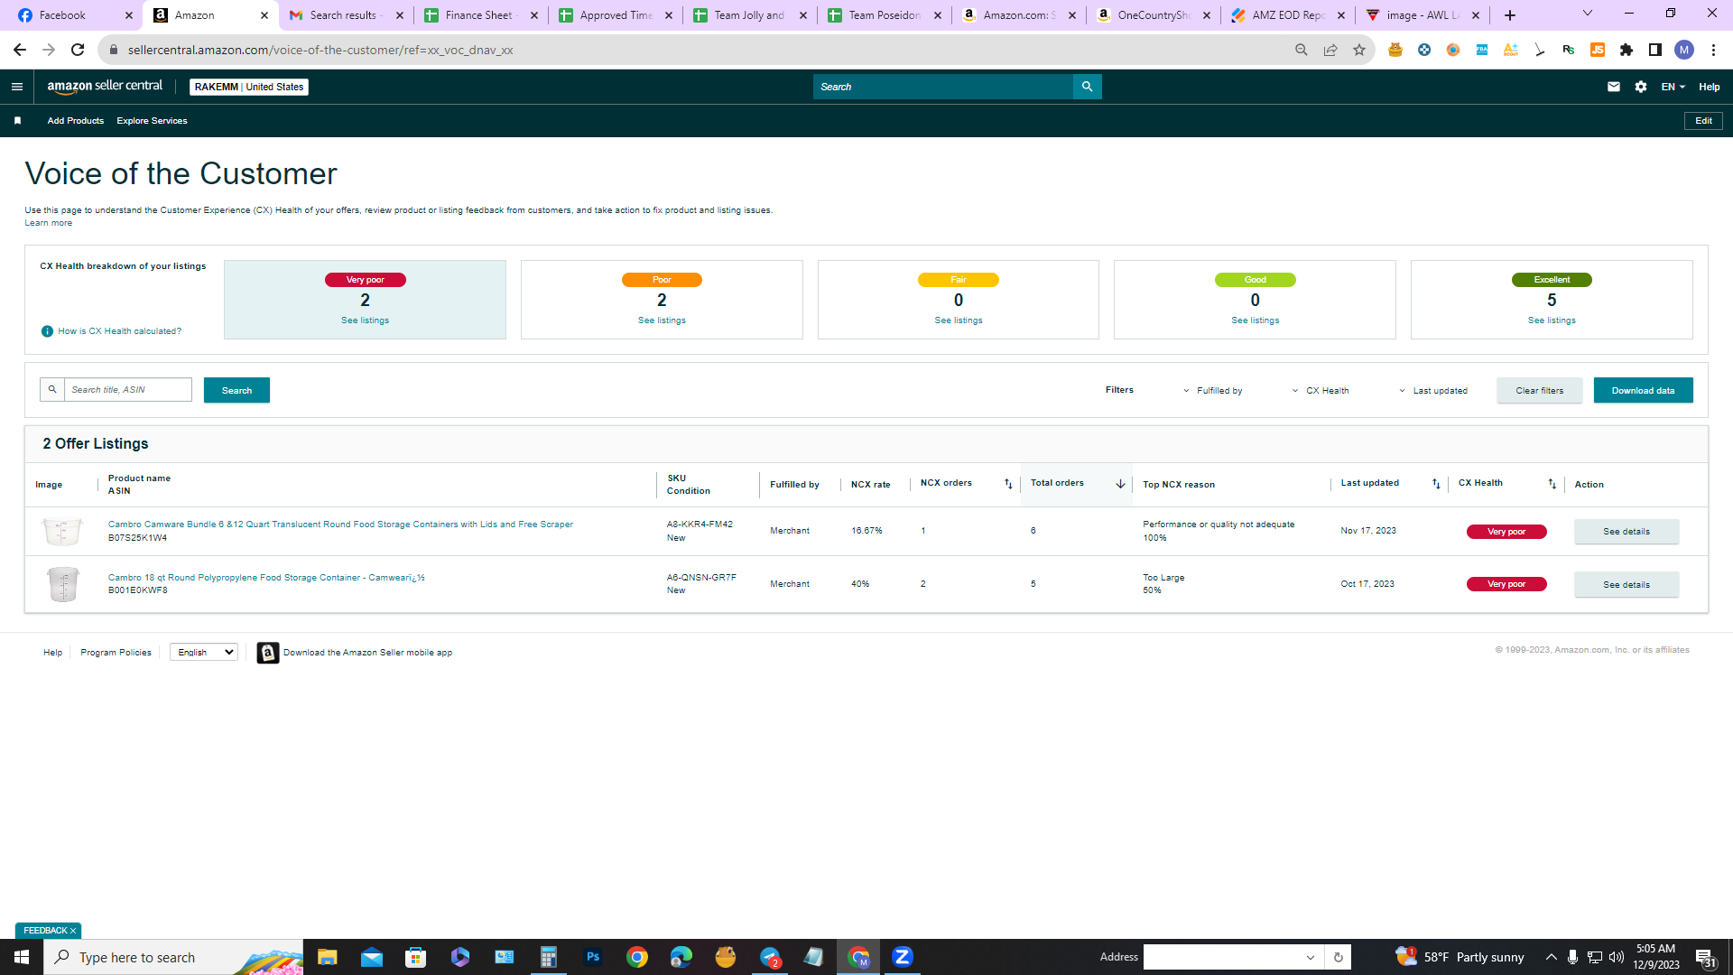Open Zoom from the taskbar

[x=902, y=957]
